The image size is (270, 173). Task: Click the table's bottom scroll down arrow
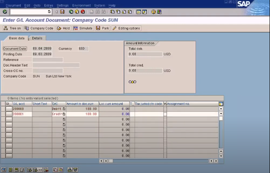click(x=221, y=156)
